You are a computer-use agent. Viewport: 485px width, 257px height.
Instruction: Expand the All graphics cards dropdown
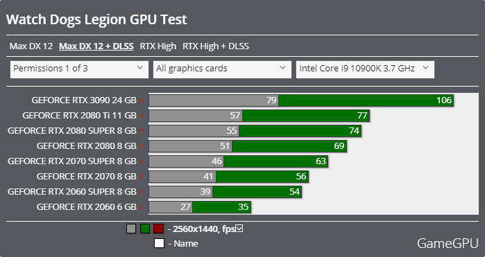click(222, 69)
